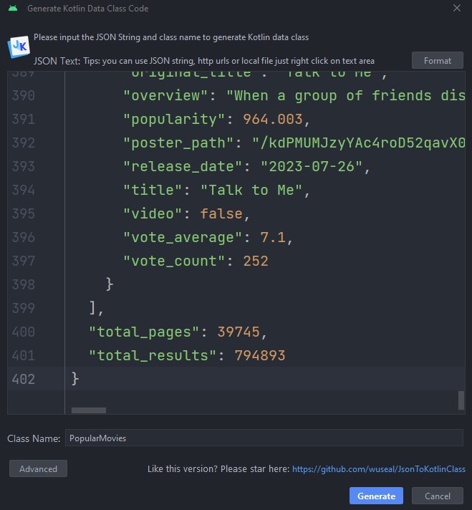This screenshot has width=472, height=510.
Task: Click the false value of "video"
Action: (x=221, y=213)
